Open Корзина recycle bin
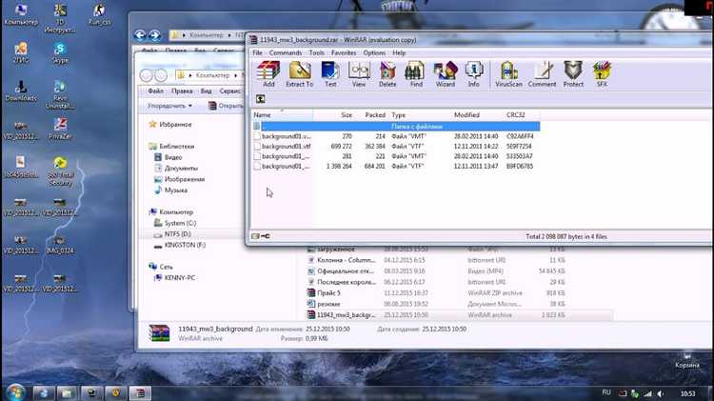Image resolution: width=714 pixels, height=401 pixels. pyautogui.click(x=686, y=359)
